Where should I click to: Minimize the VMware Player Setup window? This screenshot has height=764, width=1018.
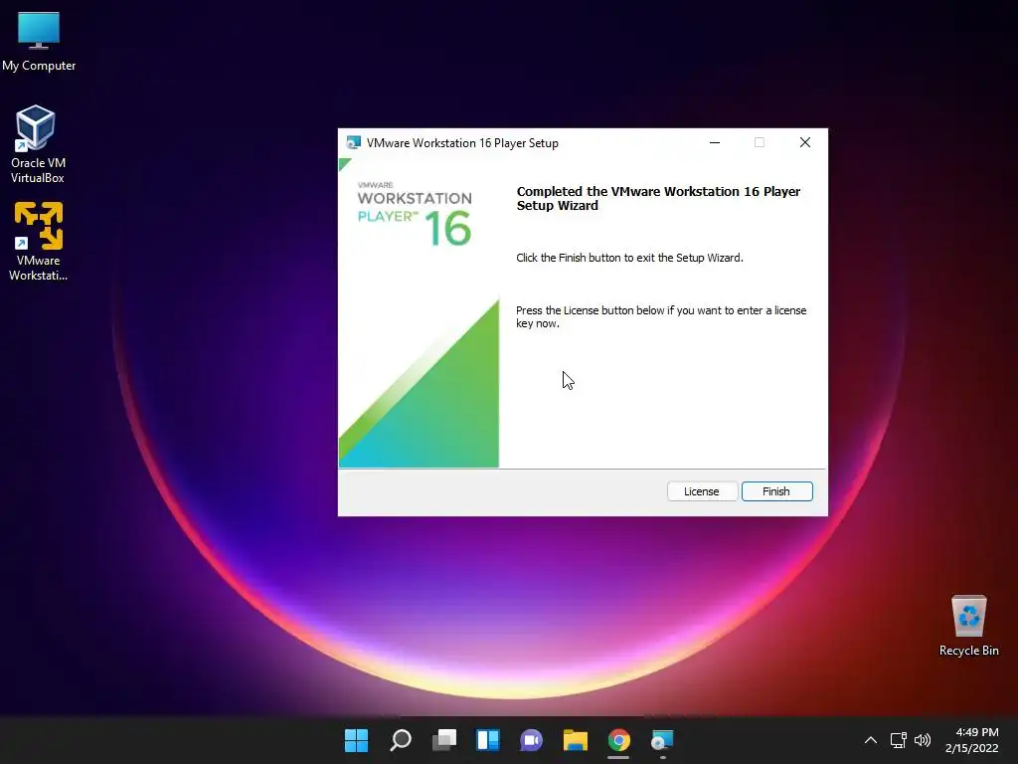pos(715,143)
